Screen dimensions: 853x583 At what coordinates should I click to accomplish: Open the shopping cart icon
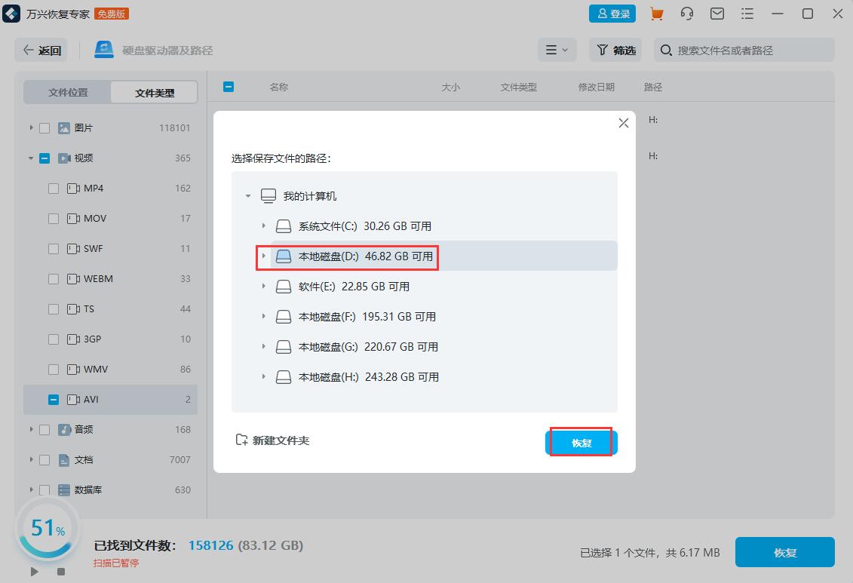(x=657, y=14)
